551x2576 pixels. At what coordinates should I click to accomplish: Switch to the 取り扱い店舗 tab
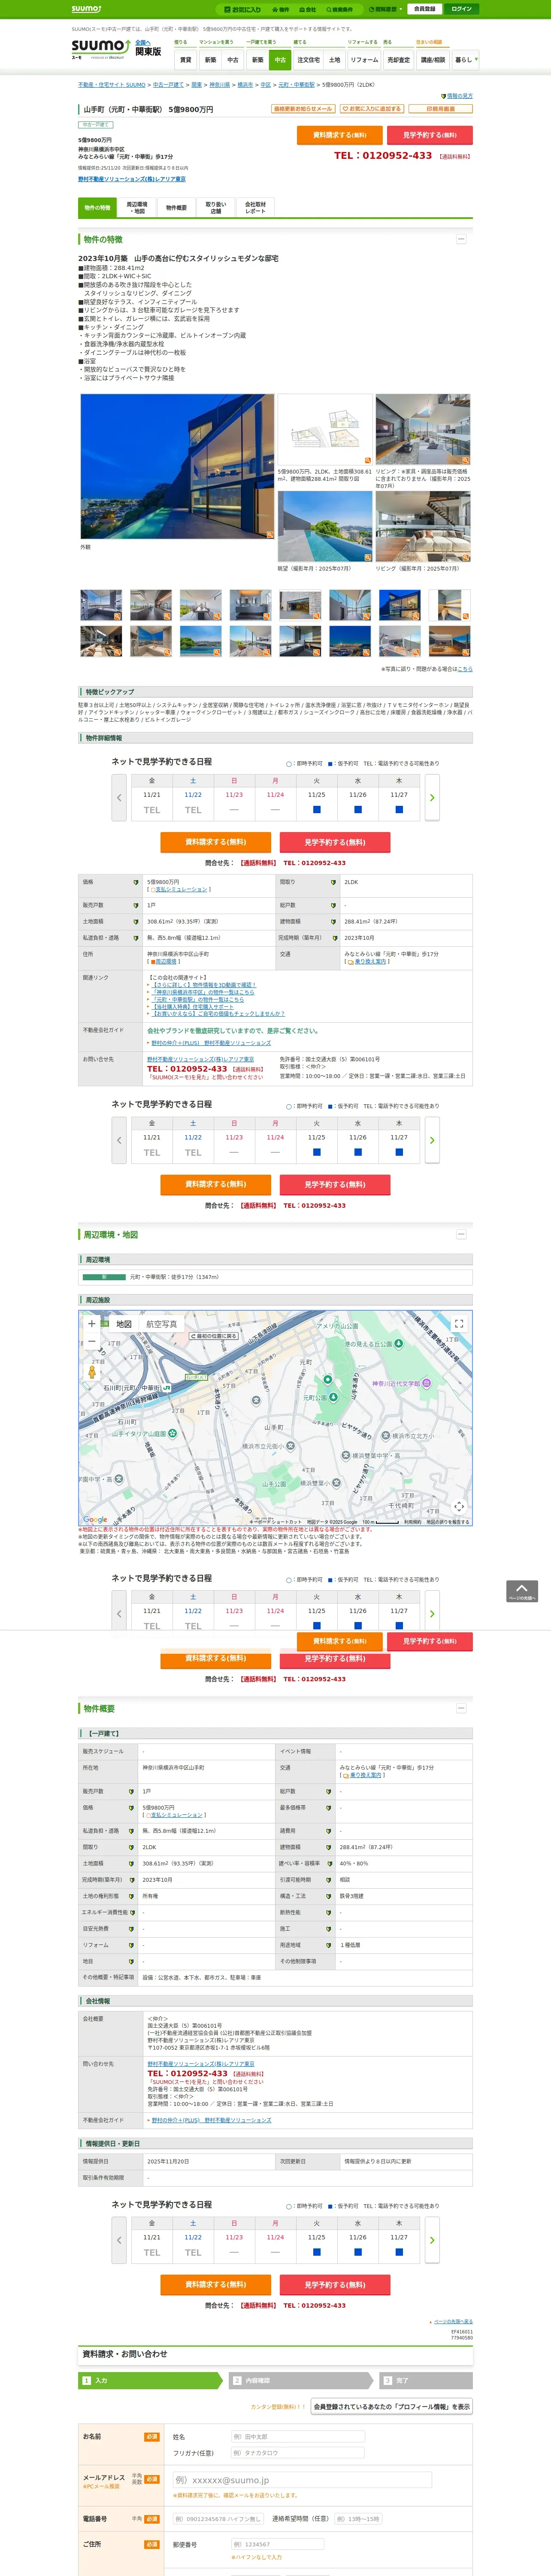[215, 208]
